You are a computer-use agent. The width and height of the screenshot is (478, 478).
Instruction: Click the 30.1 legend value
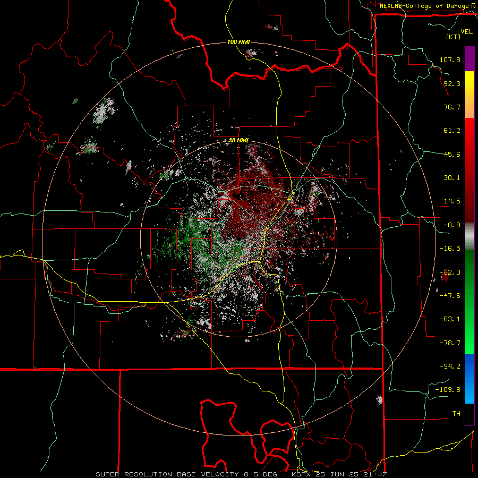(x=452, y=178)
